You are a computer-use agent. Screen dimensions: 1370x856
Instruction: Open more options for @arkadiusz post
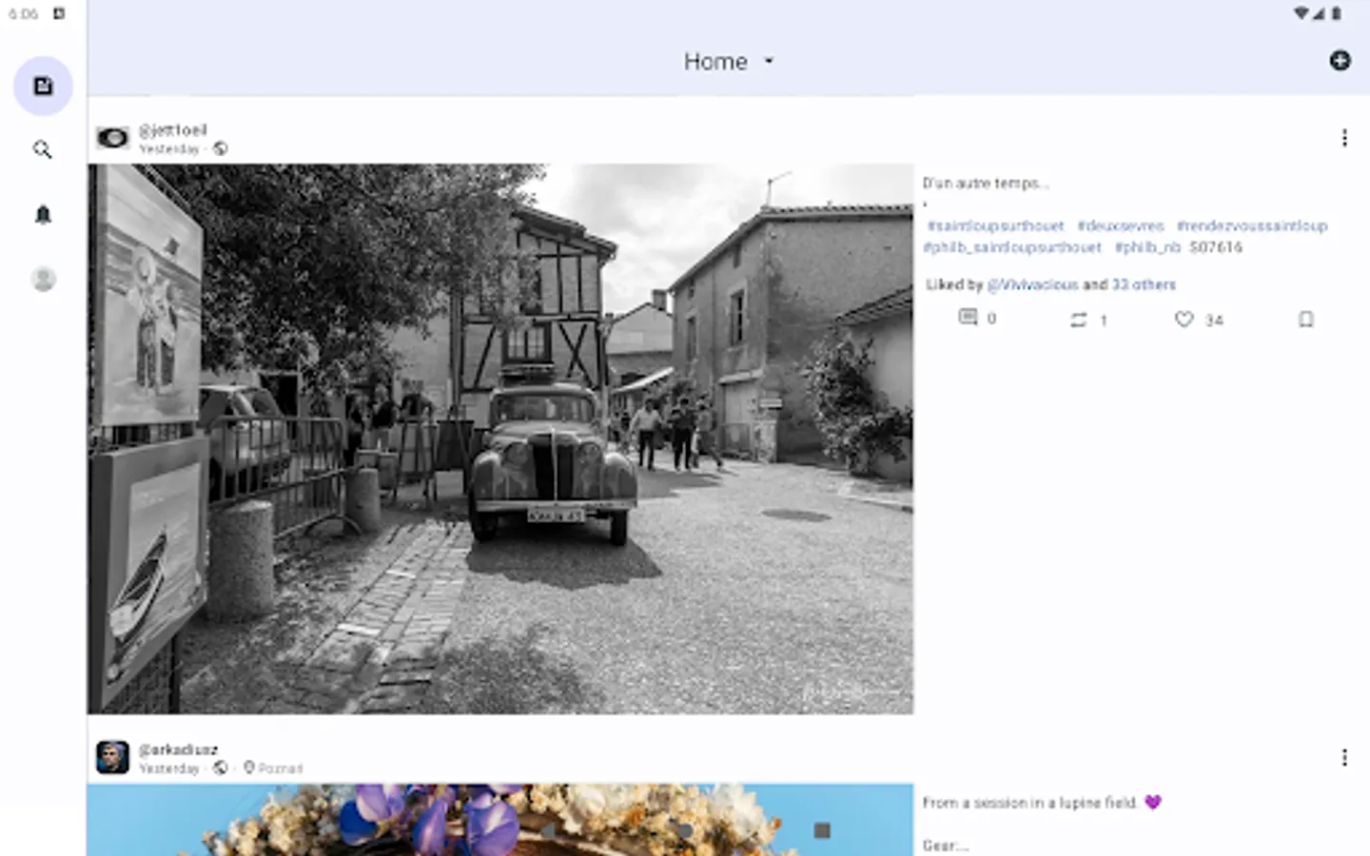pos(1344,757)
